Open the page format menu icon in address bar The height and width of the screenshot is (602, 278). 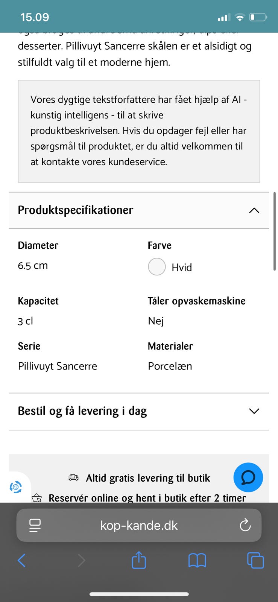pyautogui.click(x=35, y=525)
